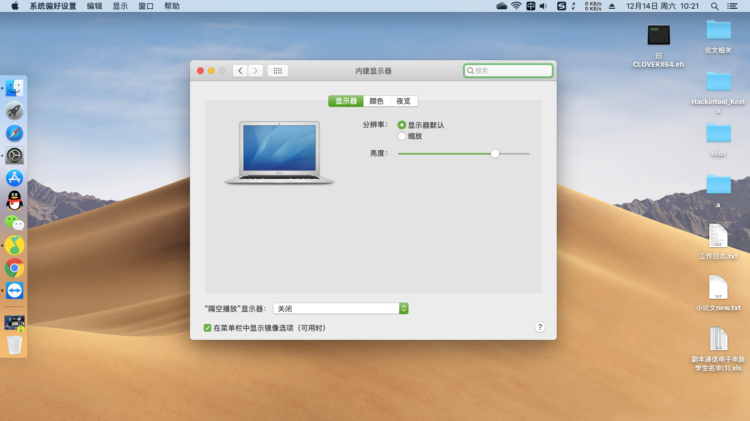This screenshot has width=750, height=421.
Task: Click System Preferences gear in Dock
Action: point(14,156)
